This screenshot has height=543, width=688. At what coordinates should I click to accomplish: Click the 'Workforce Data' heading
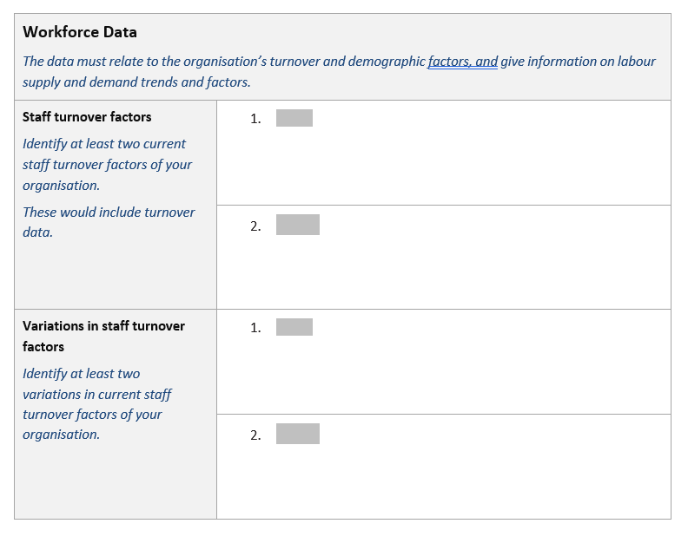pos(80,32)
